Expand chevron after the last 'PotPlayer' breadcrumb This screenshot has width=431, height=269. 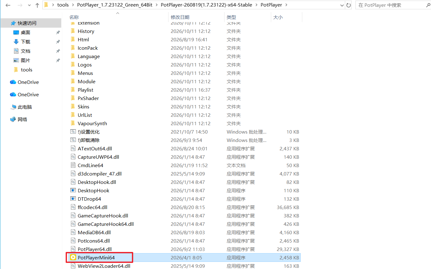coord(286,5)
